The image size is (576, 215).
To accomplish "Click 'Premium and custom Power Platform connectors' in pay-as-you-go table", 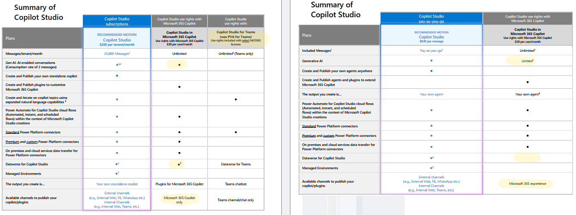I will [339, 136].
